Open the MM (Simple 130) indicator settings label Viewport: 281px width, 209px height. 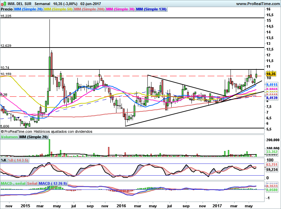pos(151,9)
